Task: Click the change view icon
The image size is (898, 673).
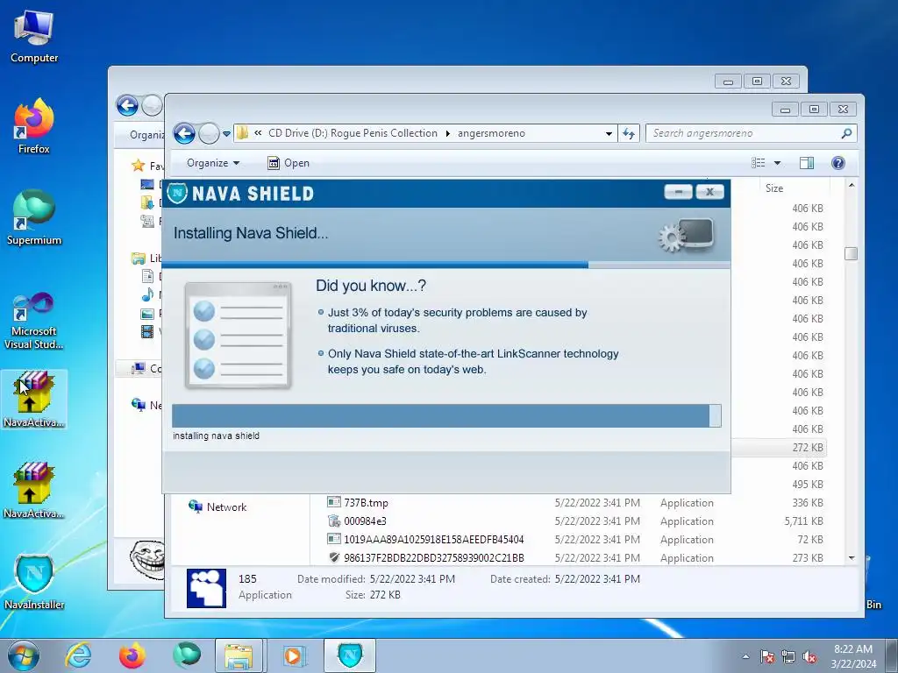Action: pyautogui.click(x=759, y=163)
